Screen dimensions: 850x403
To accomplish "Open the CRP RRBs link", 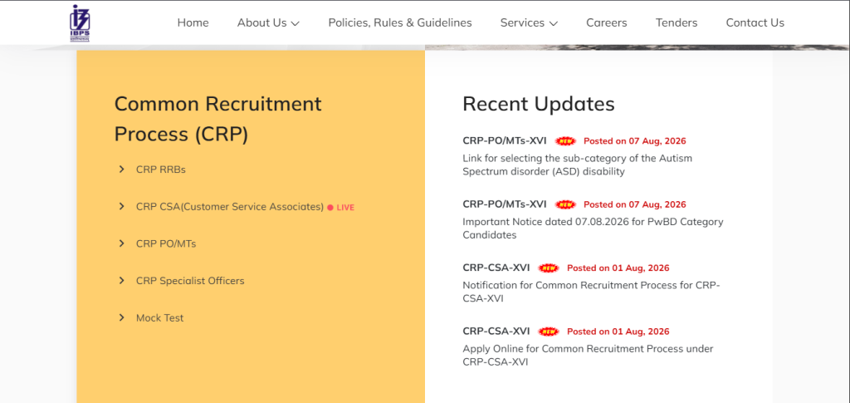I will click(x=161, y=170).
